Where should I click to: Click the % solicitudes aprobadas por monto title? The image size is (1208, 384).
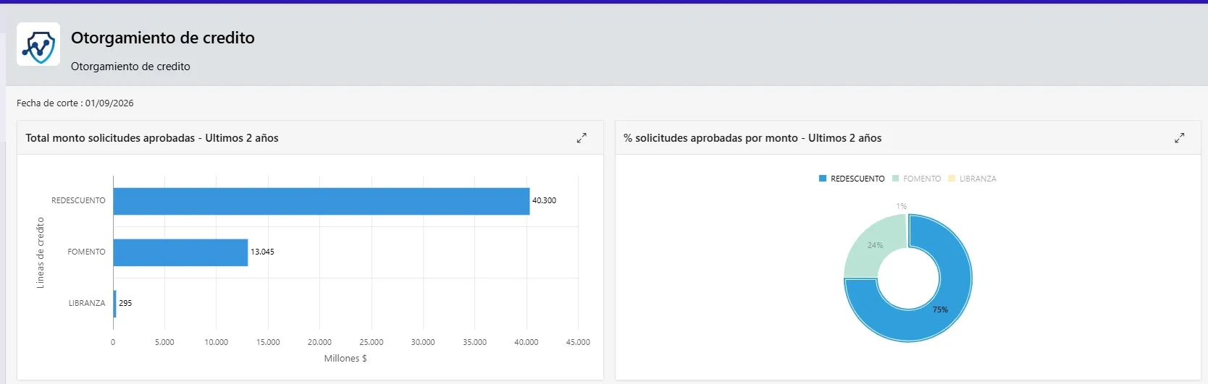(752, 138)
